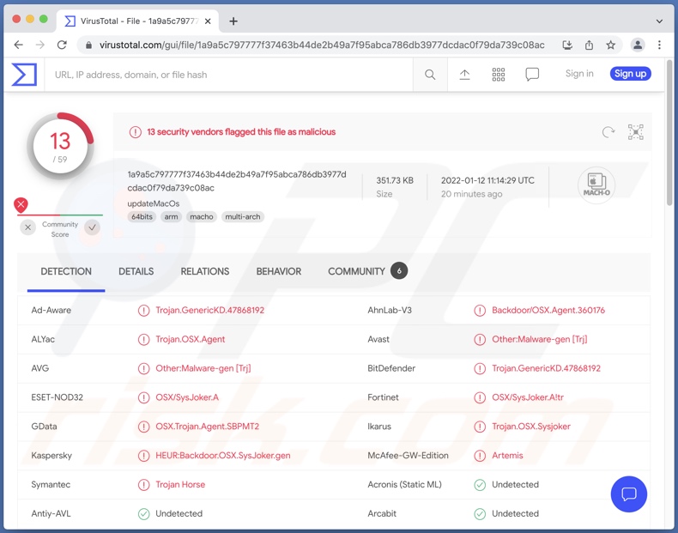
Task: Select the 351.73 KB size value
Action: pos(394,180)
